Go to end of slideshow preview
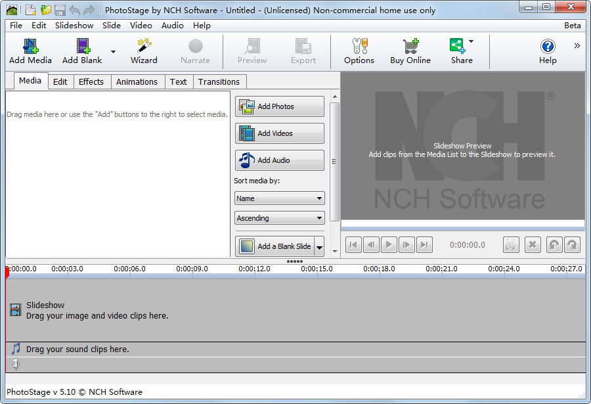Image resolution: width=591 pixels, height=404 pixels. point(424,245)
